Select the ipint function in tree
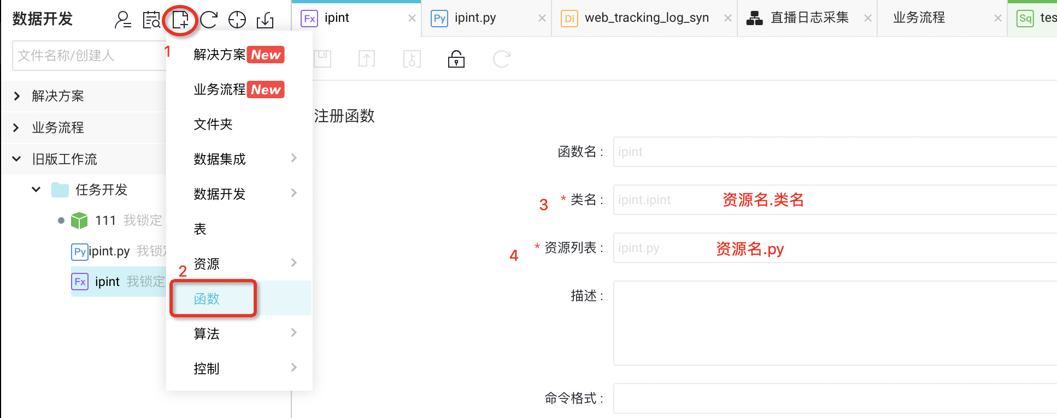Image resolution: width=1057 pixels, height=418 pixels. (x=107, y=282)
